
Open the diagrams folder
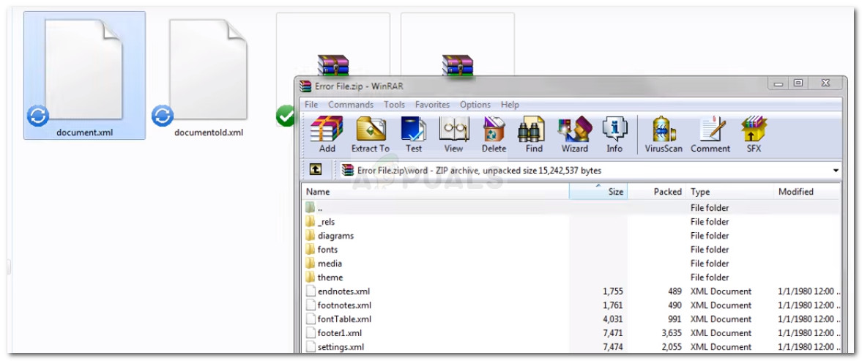[x=330, y=236]
